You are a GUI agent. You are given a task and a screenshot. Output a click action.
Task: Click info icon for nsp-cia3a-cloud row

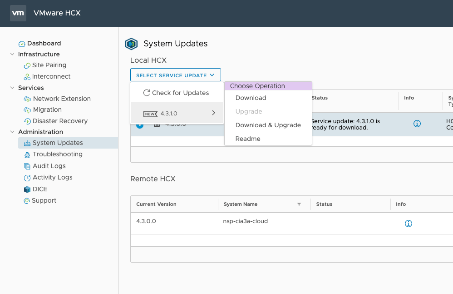pyautogui.click(x=408, y=224)
